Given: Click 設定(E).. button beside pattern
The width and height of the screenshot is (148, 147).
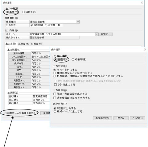Looking at the screenshot, I should click(x=105, y=34).
